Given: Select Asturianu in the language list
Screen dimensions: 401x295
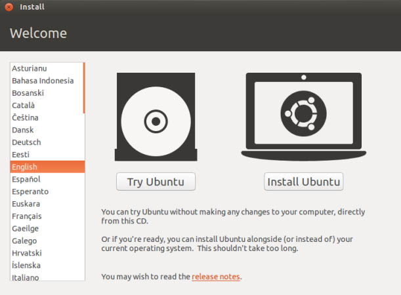Looking at the screenshot, I should pyautogui.click(x=47, y=68).
